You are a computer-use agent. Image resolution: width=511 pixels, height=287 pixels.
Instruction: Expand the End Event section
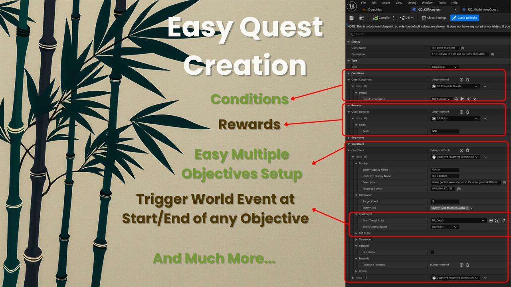point(356,233)
